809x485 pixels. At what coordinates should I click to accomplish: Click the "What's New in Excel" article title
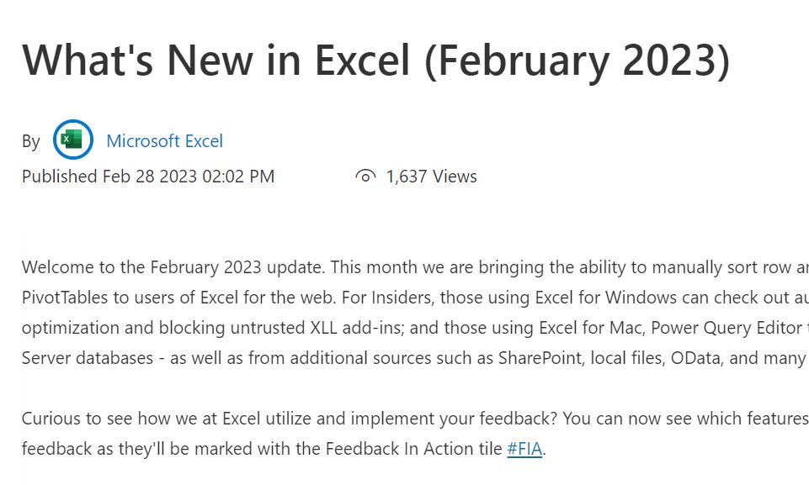pos(375,60)
